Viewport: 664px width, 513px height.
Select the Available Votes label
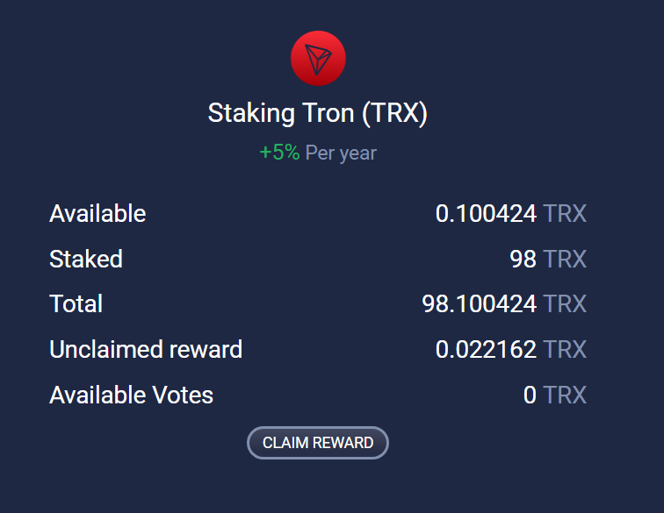[x=131, y=395]
